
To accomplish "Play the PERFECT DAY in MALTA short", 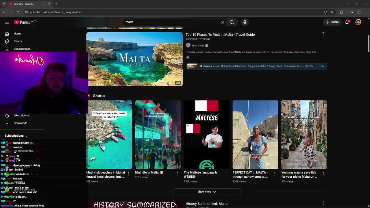I will 256,135.
